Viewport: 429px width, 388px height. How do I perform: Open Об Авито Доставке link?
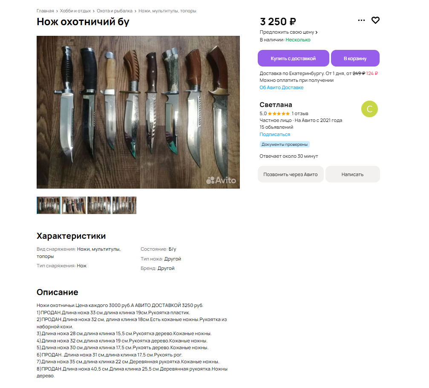pos(281,88)
